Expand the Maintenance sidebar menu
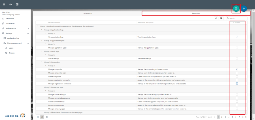255x120 pixels. coord(28,28)
